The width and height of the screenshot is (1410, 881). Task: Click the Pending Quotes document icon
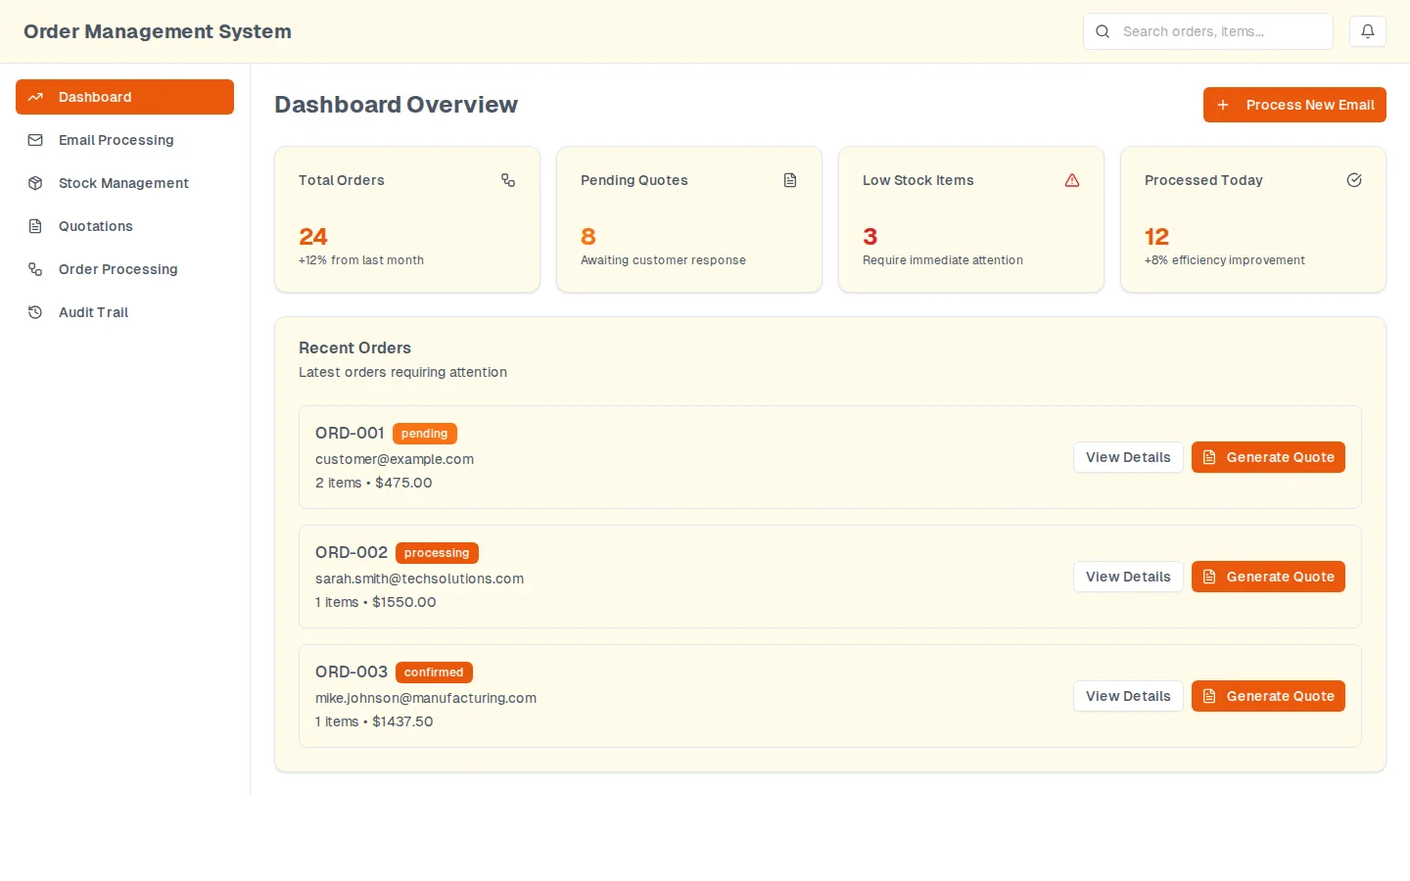click(x=790, y=180)
